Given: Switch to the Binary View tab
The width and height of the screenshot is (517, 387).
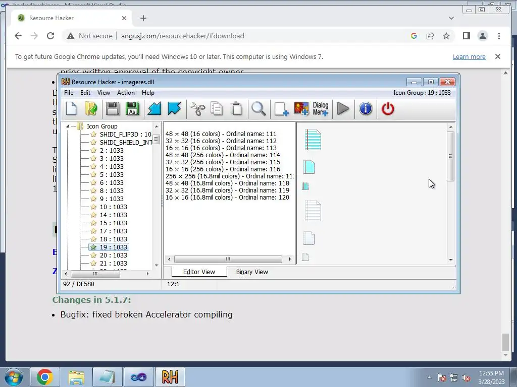Looking at the screenshot, I should pos(252,272).
